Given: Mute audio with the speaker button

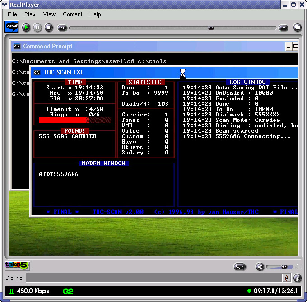Looking at the screenshot, I should click(x=259, y=267).
